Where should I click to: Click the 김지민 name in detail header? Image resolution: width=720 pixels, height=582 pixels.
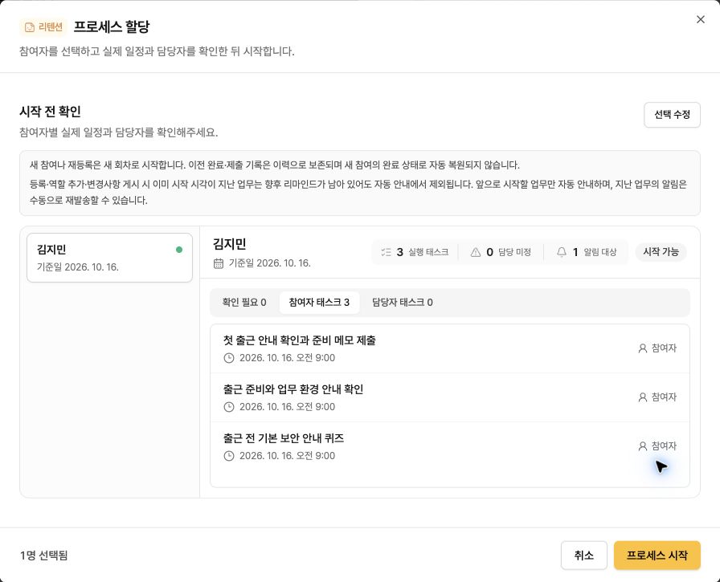(230, 244)
